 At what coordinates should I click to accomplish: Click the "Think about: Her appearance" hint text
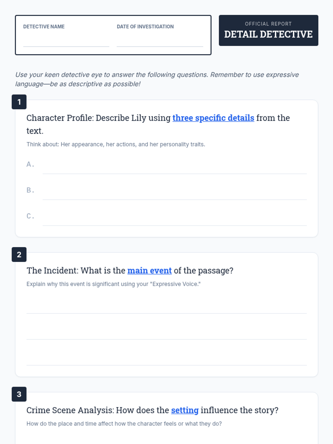pos(116,144)
